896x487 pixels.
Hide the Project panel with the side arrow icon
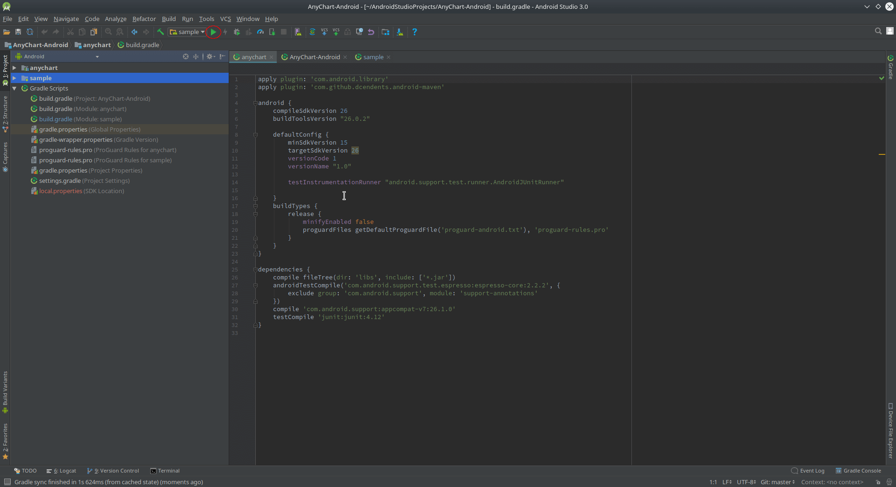tap(223, 56)
